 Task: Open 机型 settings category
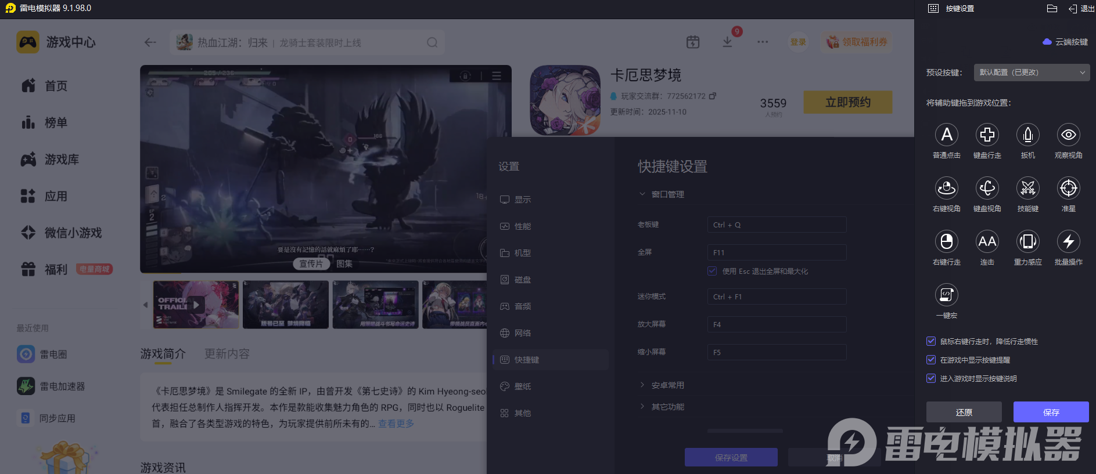click(551, 253)
